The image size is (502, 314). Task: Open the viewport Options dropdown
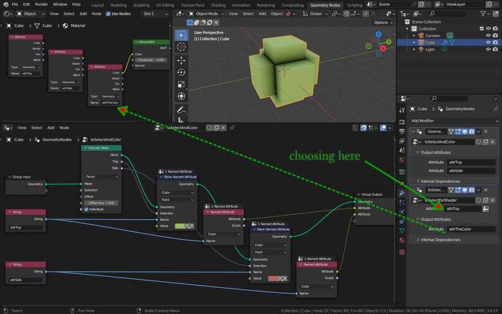[383, 23]
